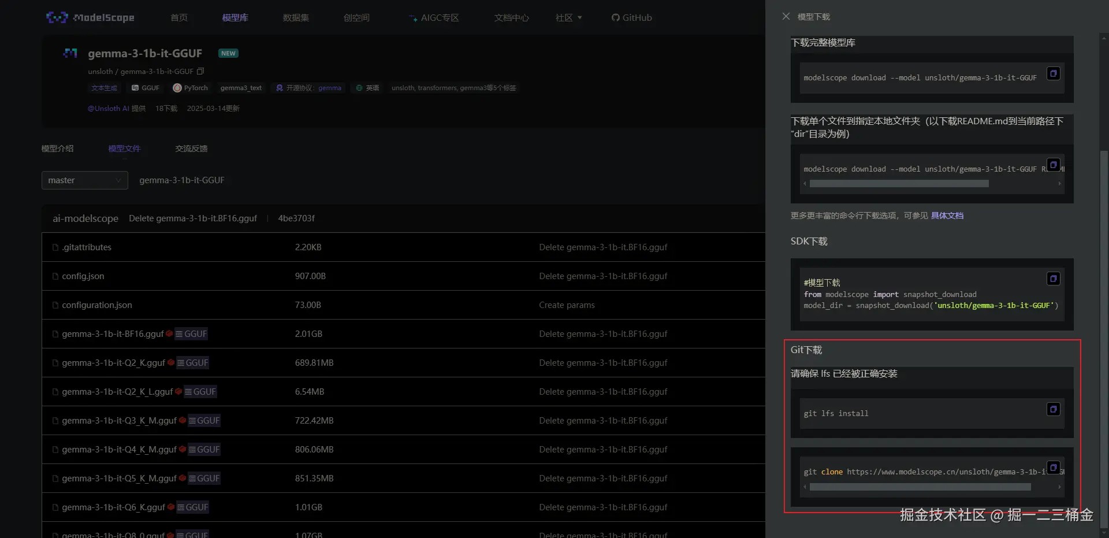Copy the SDK snapshot_download code snippet
The width and height of the screenshot is (1109, 538).
tap(1054, 279)
